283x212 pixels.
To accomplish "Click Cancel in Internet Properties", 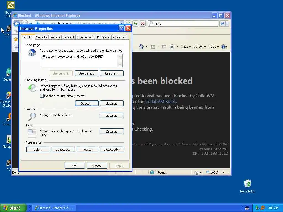I will [97, 166].
